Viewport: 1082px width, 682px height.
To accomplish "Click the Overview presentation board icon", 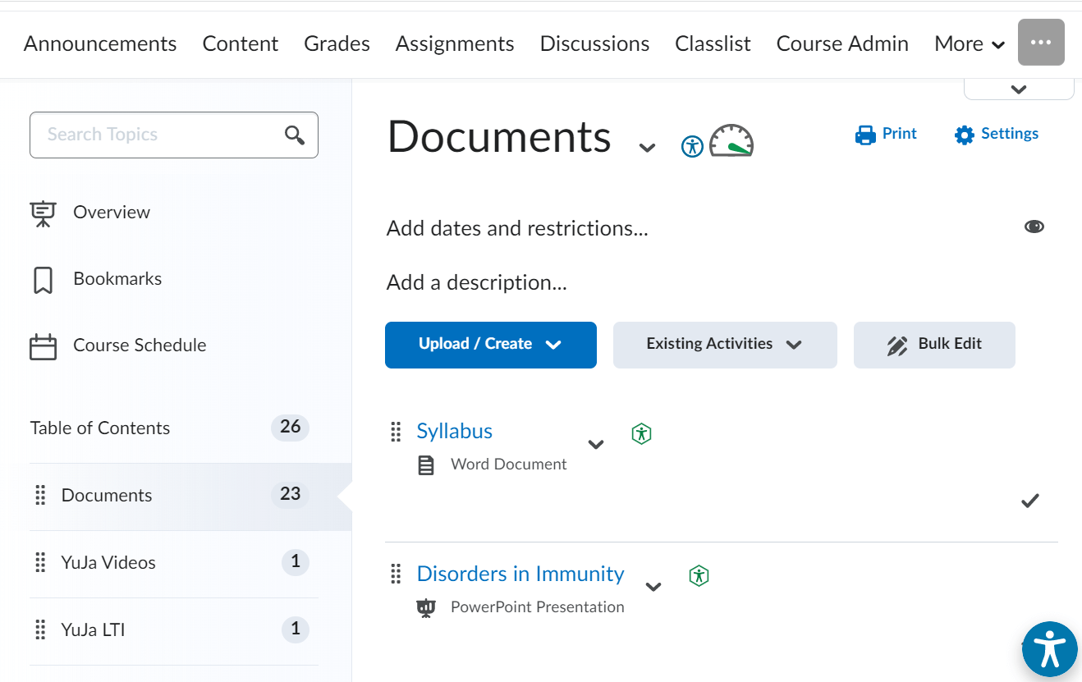I will [43, 213].
